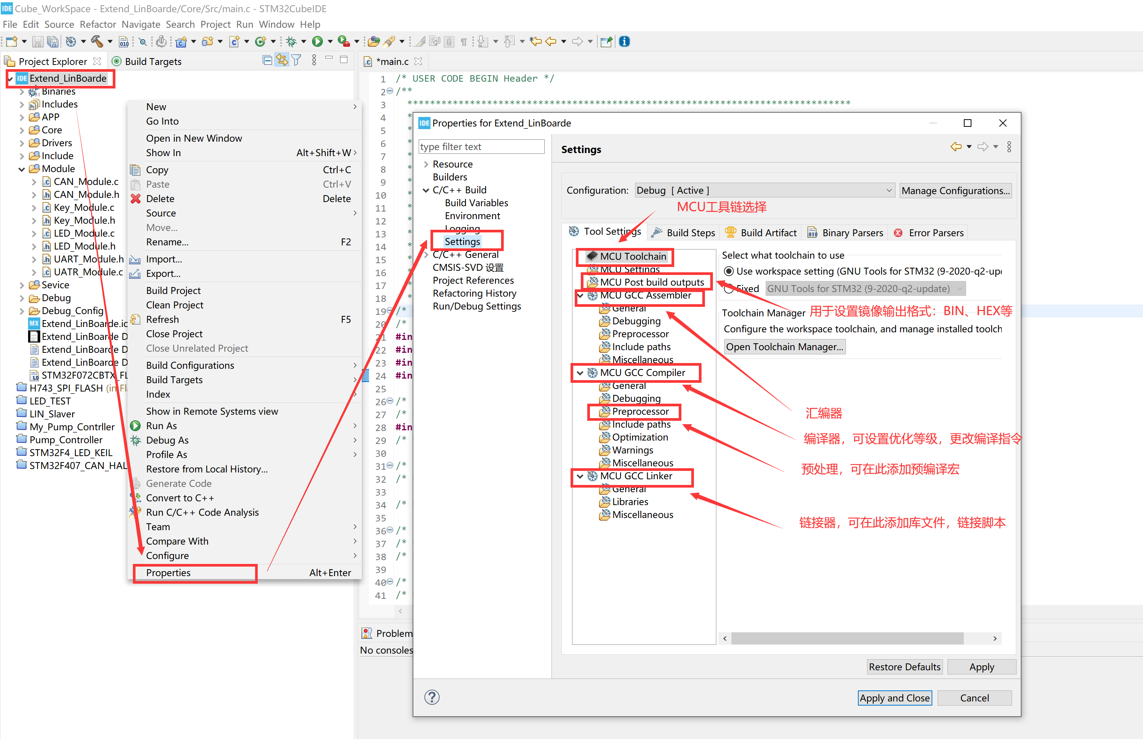Expand C/C++ General in the properties tree
Screen dimensions: 1143x739
click(x=426, y=255)
